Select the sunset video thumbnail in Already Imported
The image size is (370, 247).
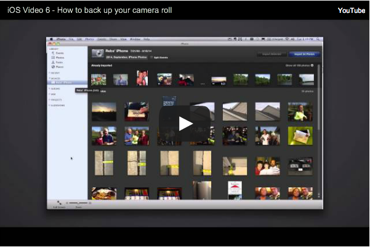tap(219, 80)
